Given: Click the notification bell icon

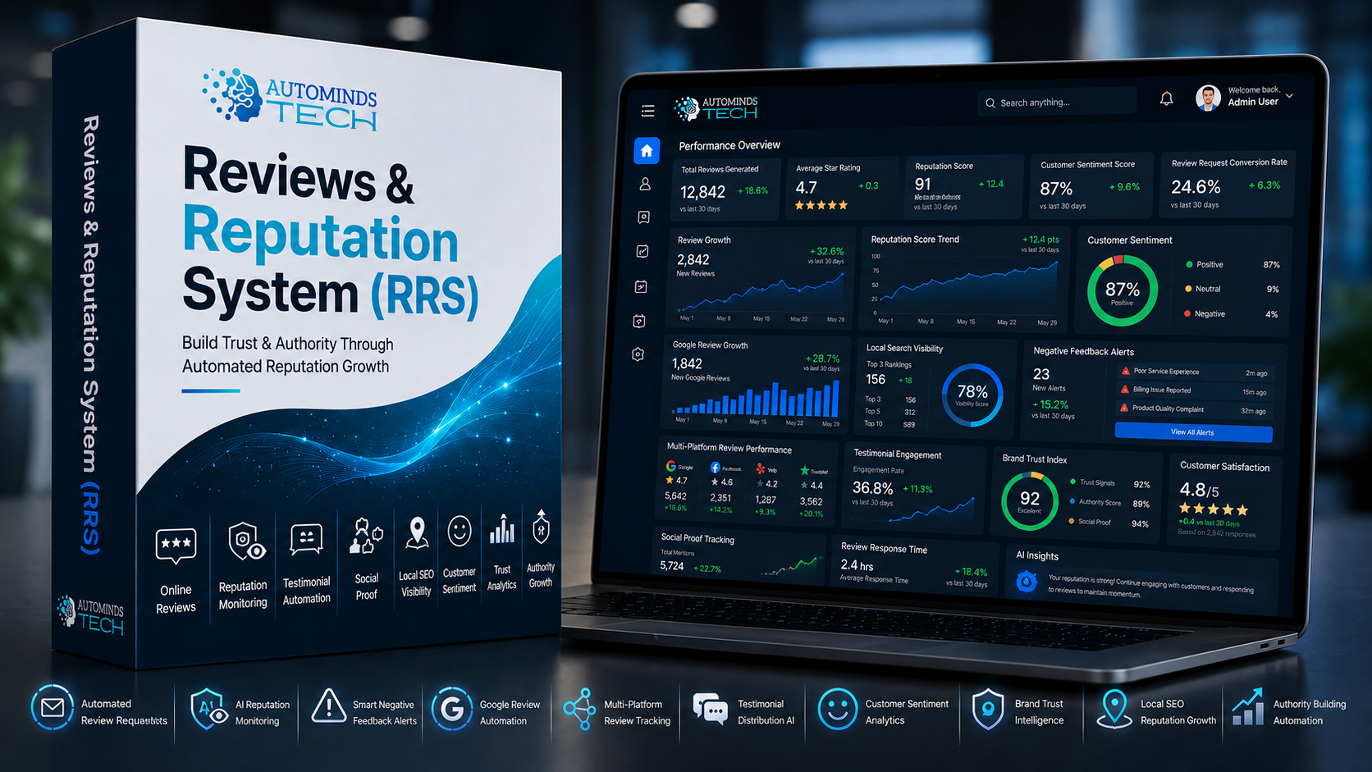Looking at the screenshot, I should pyautogui.click(x=1166, y=98).
